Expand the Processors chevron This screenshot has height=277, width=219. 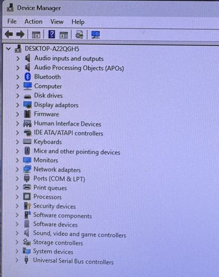[17, 197]
